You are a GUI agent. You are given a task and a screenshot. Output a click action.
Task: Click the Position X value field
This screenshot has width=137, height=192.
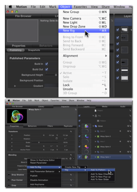tap(52, 135)
